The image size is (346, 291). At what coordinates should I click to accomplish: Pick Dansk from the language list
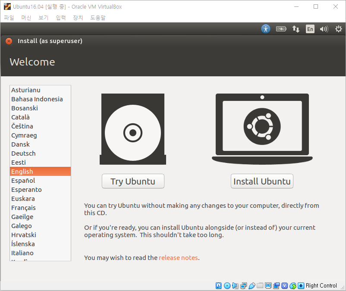(x=41, y=144)
